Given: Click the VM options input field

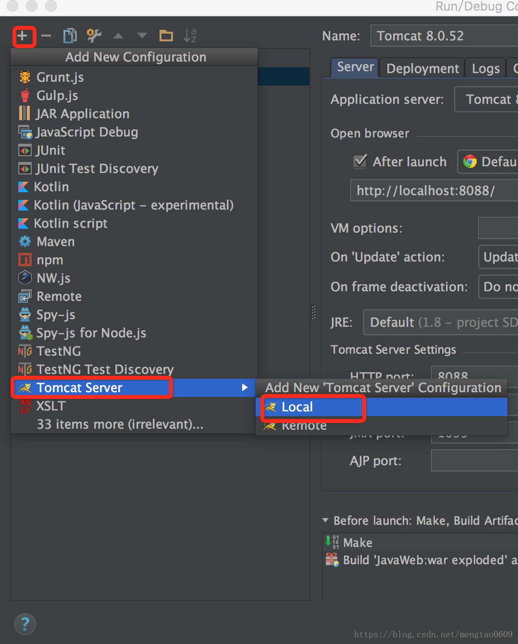Looking at the screenshot, I should click(x=498, y=228).
